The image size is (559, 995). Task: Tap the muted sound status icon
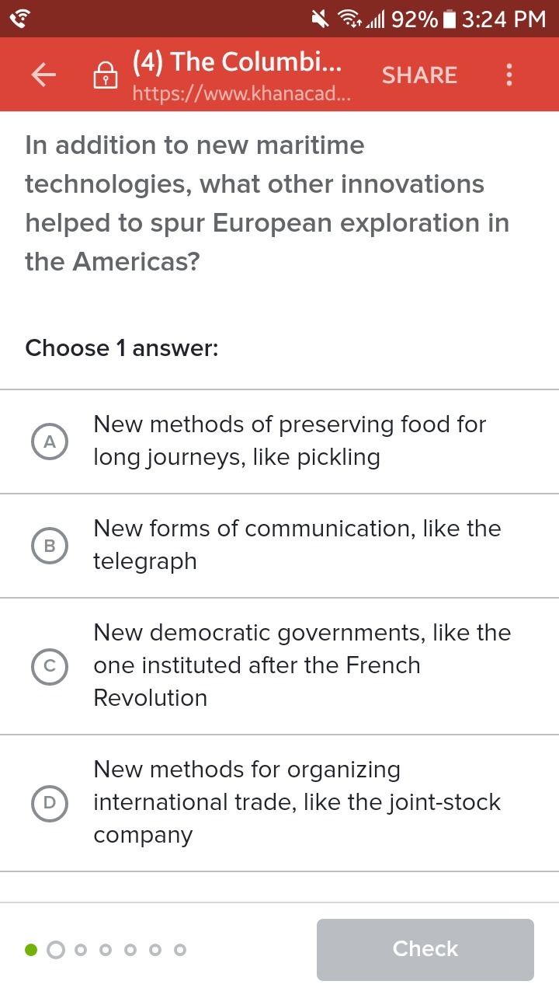point(320,19)
